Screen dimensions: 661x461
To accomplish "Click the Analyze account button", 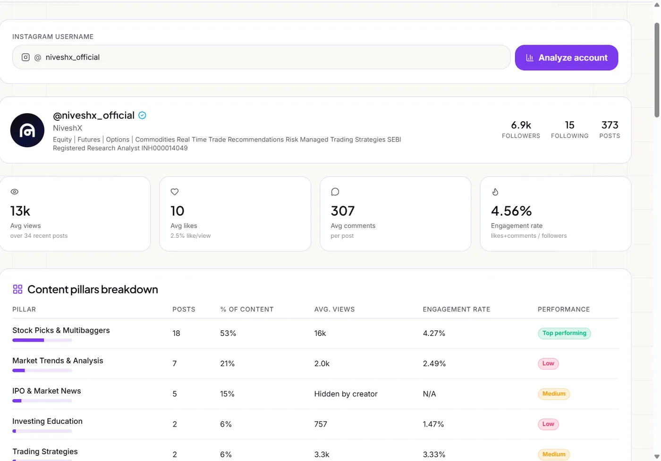I will tap(567, 58).
